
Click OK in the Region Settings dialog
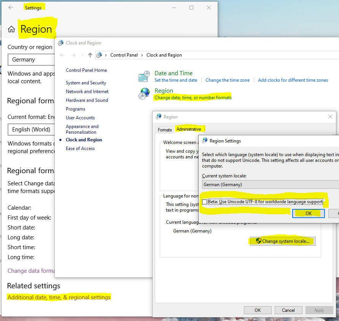[x=308, y=213]
